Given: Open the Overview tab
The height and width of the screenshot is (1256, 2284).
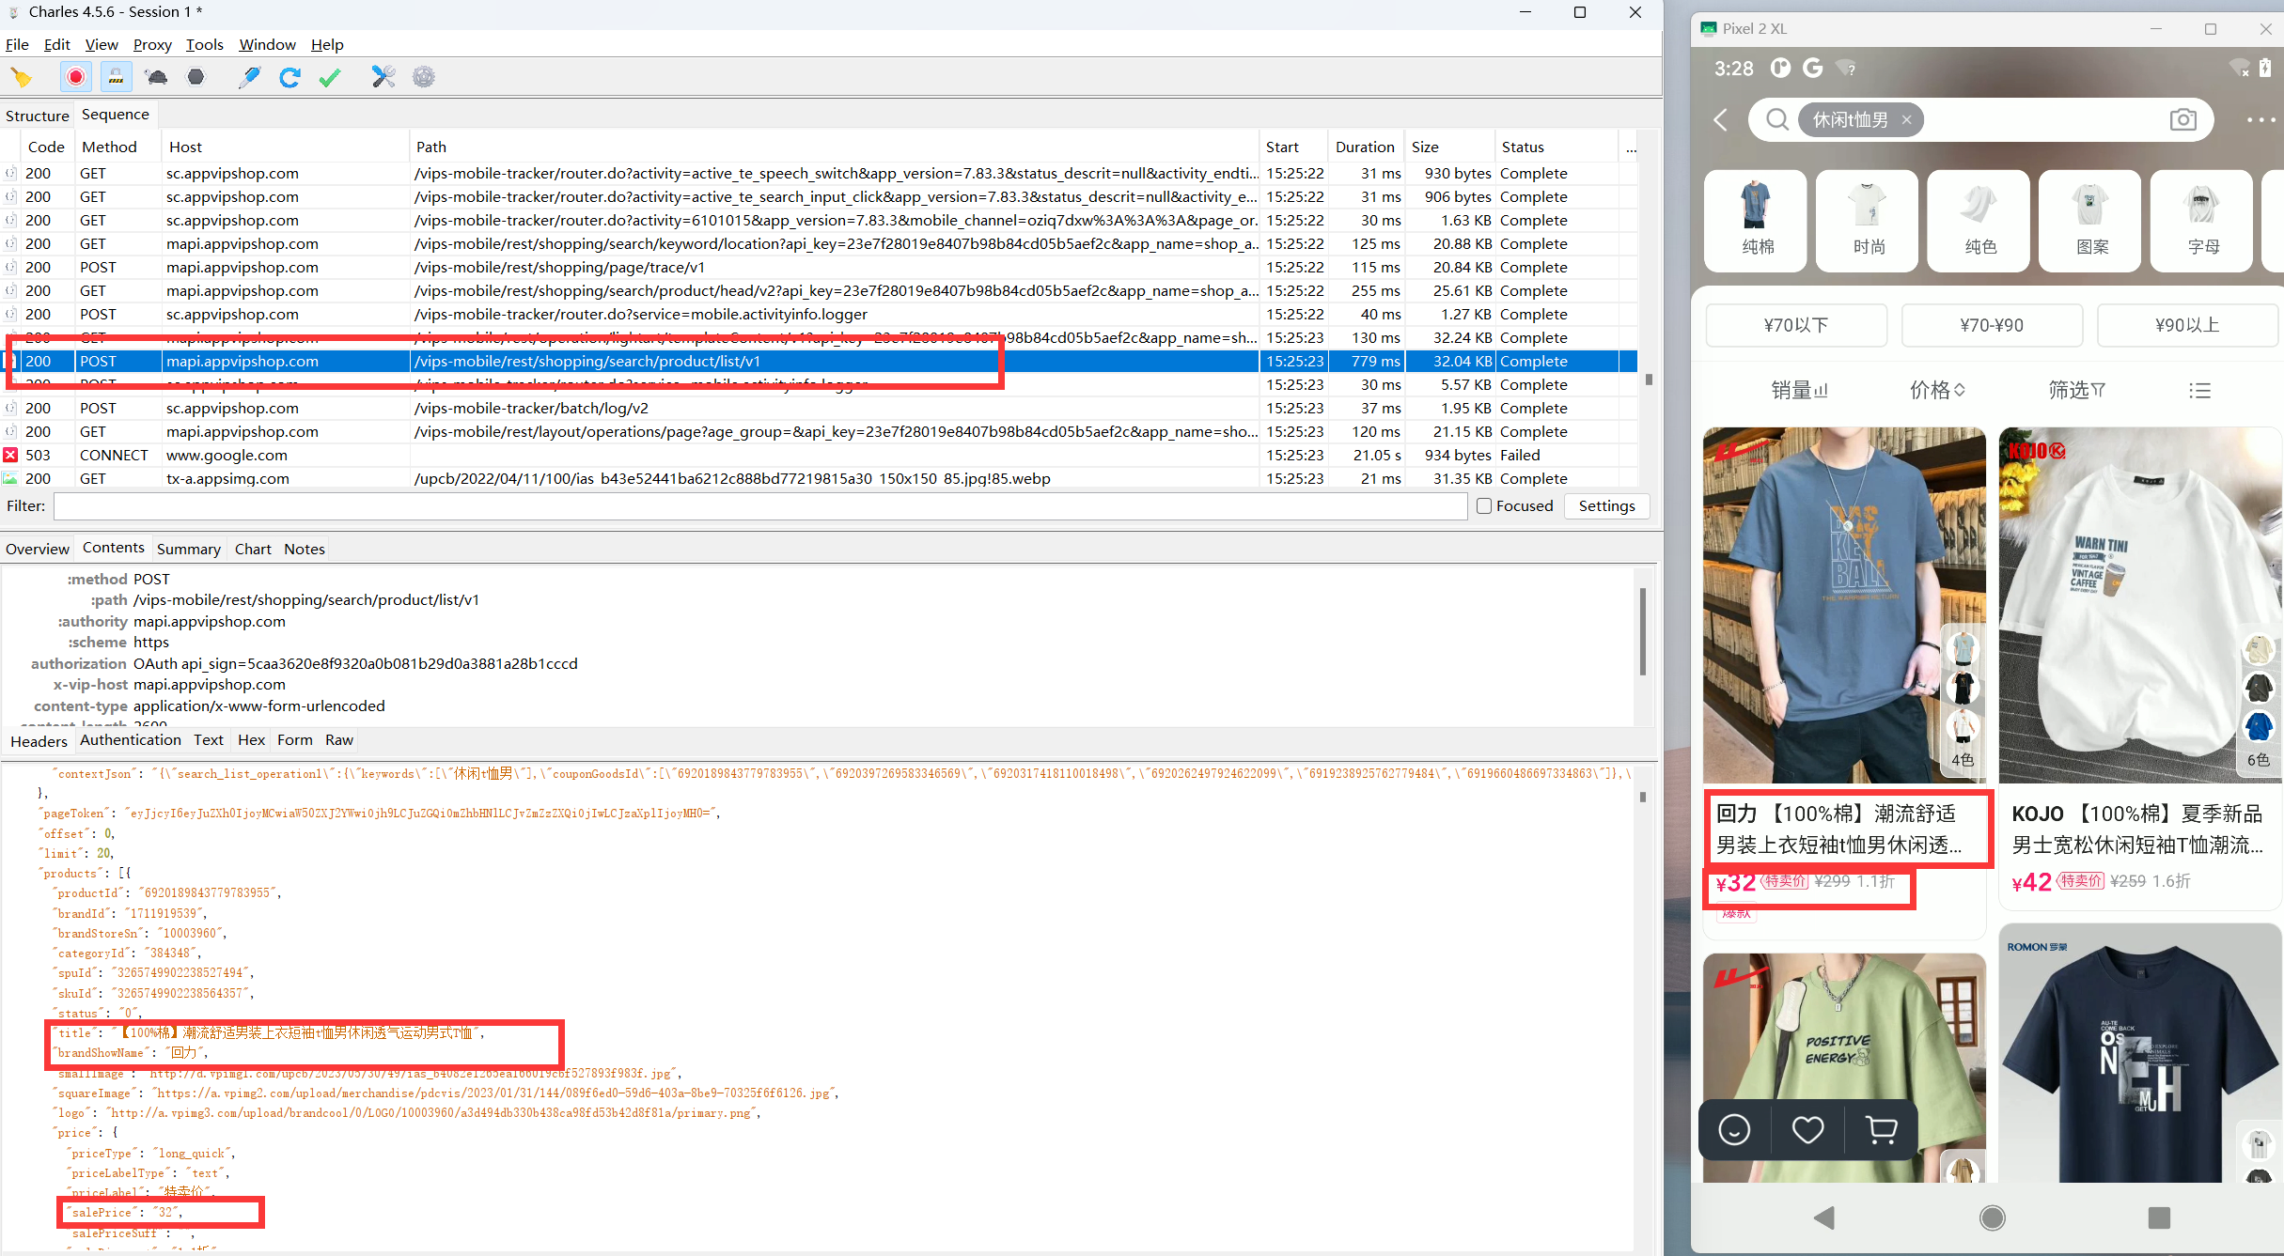Looking at the screenshot, I should coord(38,549).
